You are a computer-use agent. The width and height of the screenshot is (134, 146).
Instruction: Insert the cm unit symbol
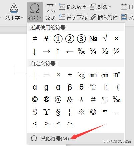(105, 75)
